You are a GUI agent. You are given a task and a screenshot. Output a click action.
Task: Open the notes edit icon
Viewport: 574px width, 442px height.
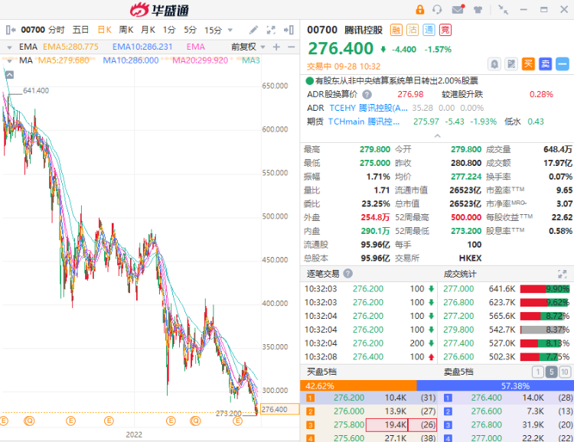pos(511,64)
